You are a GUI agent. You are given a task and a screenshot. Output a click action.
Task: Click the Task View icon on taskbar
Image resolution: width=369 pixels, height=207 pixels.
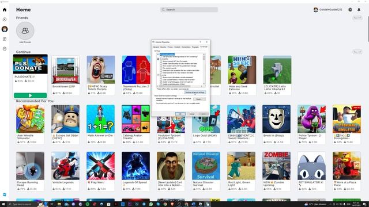pyautogui.click(x=52, y=204)
